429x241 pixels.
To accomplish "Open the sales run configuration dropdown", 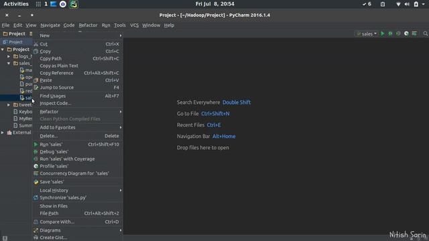I will coord(367,33).
